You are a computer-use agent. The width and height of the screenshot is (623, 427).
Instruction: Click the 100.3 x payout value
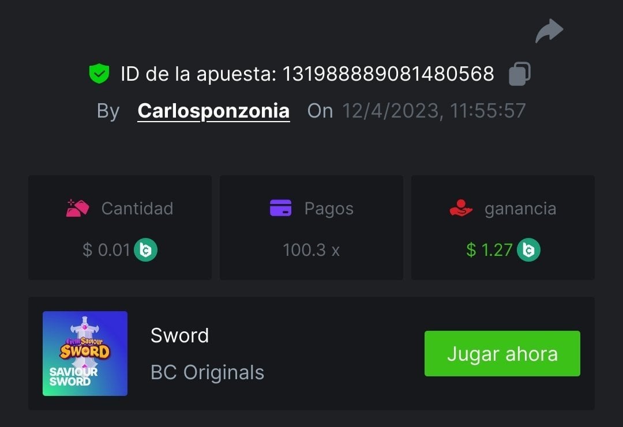pyautogui.click(x=311, y=250)
